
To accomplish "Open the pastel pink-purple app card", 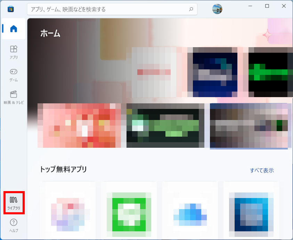I will point(68,210).
